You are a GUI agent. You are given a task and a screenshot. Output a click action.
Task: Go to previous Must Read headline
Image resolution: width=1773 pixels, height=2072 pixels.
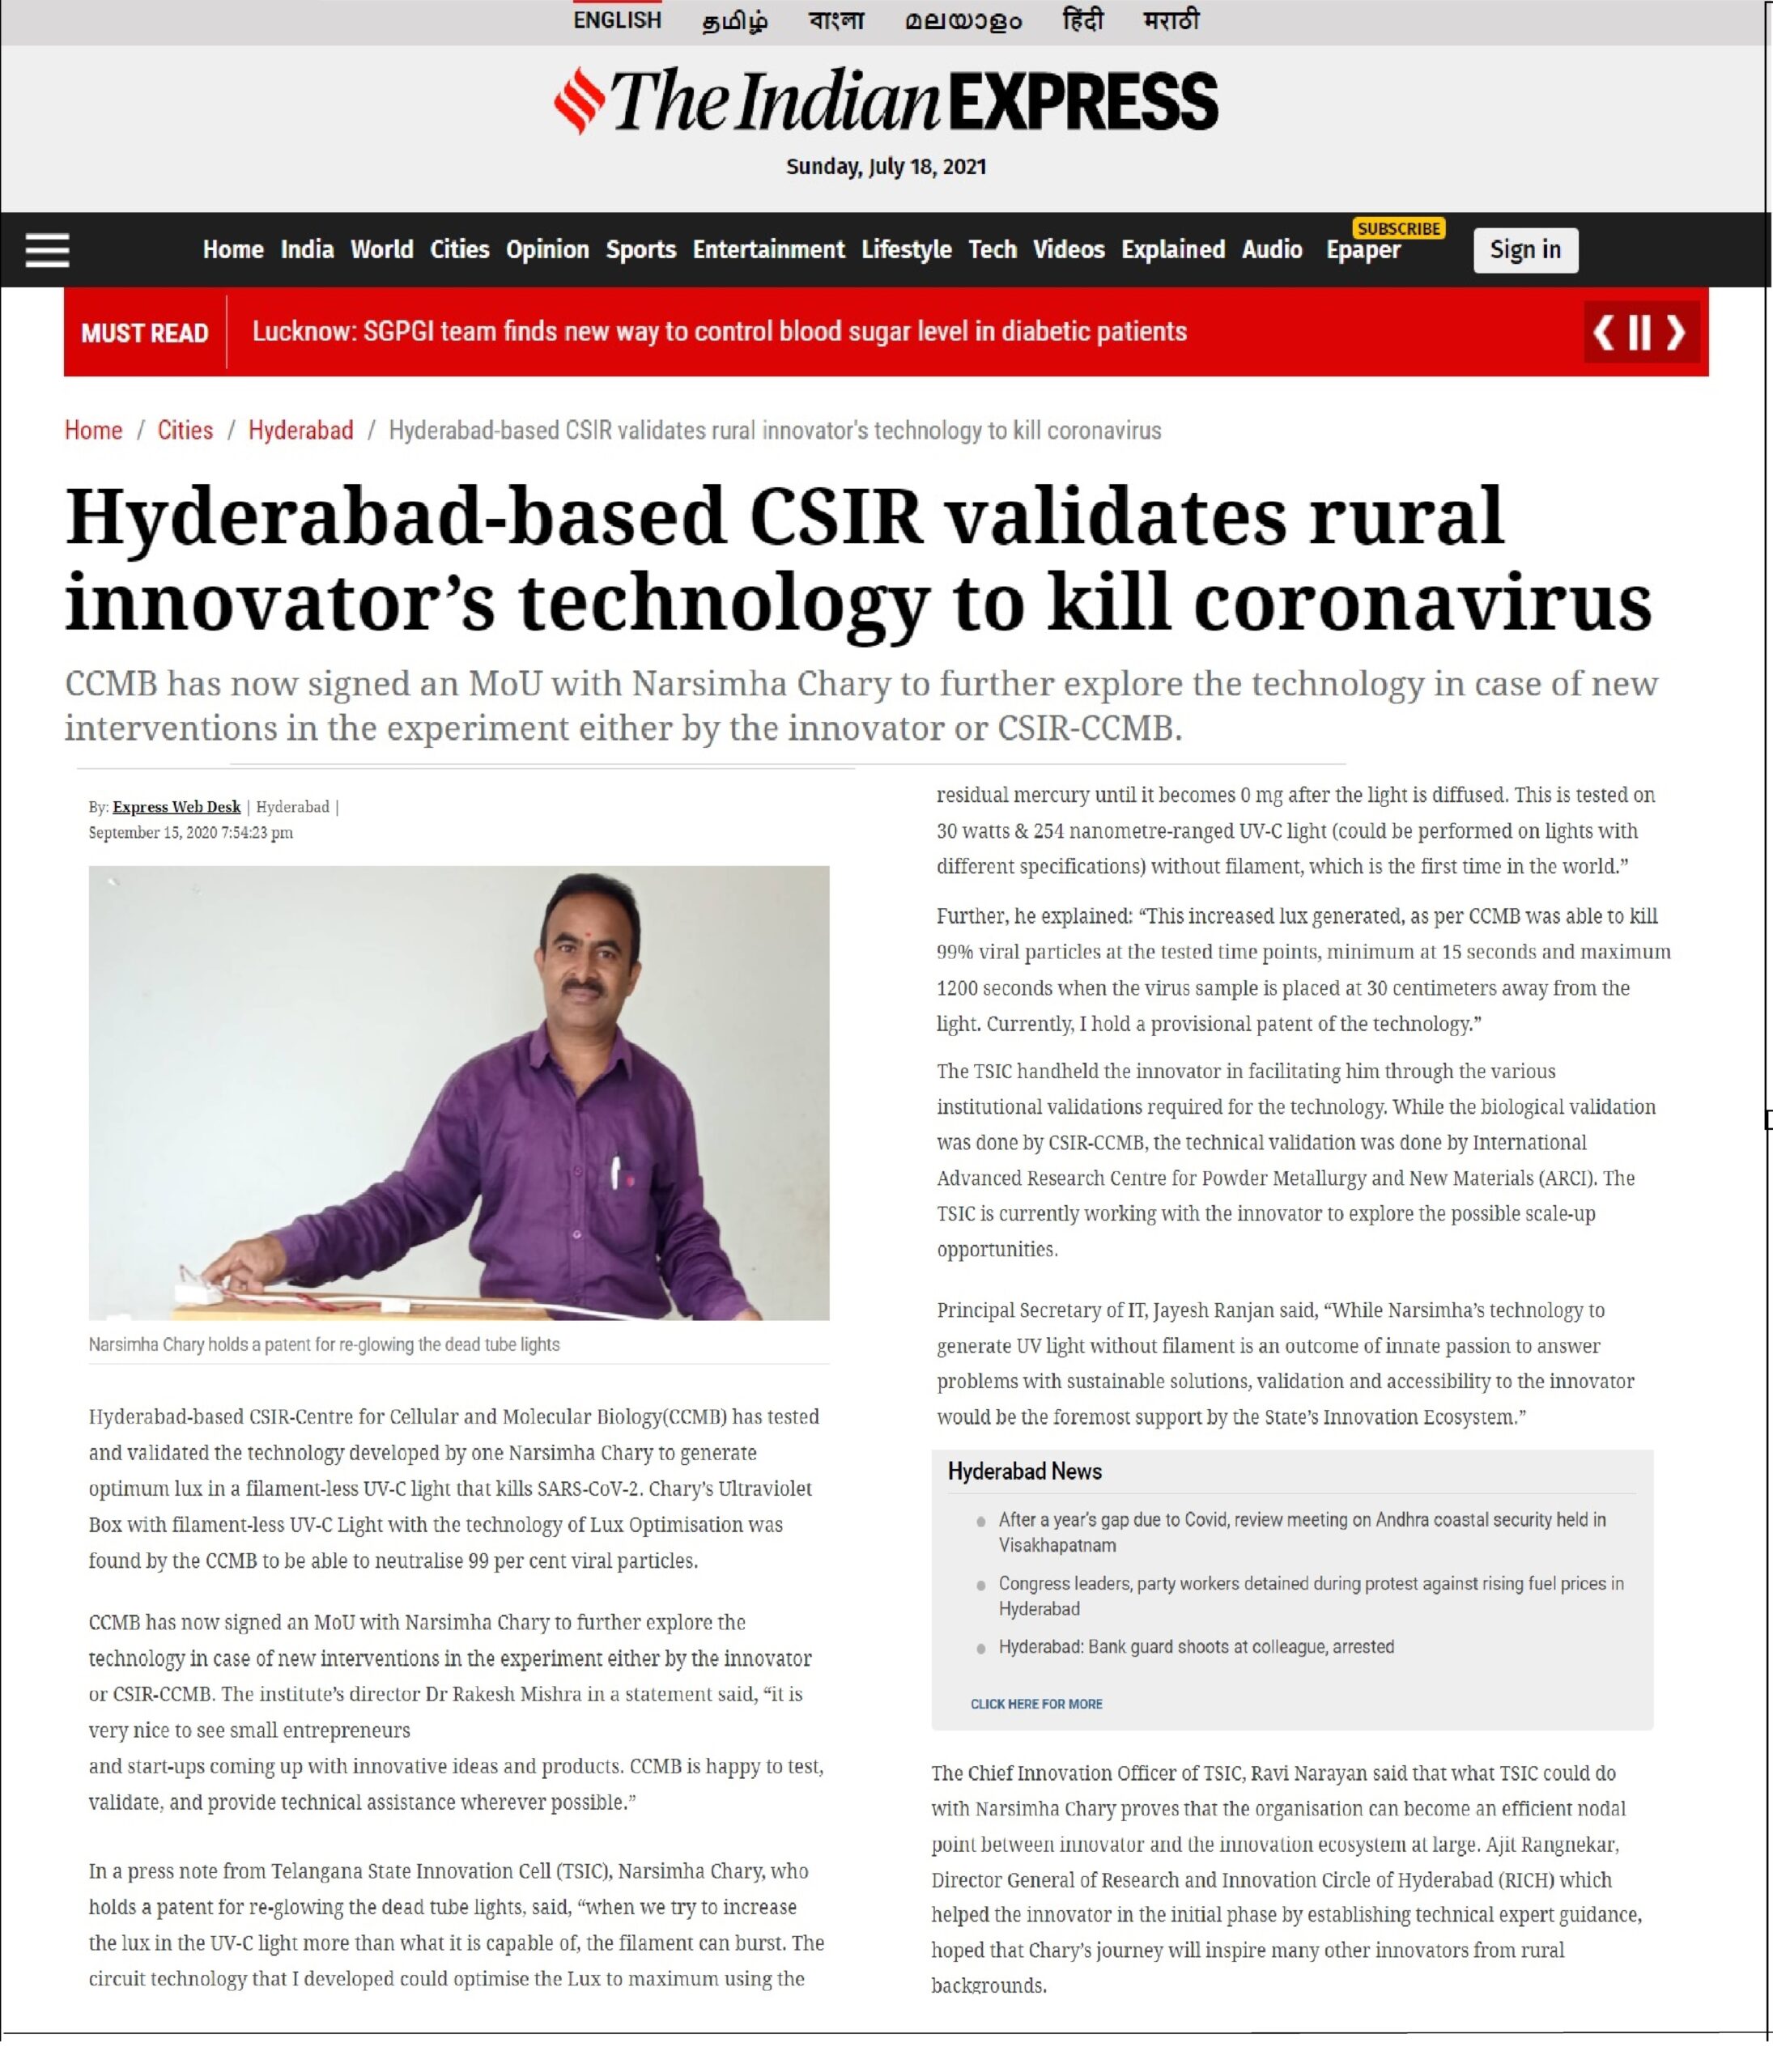[1603, 332]
